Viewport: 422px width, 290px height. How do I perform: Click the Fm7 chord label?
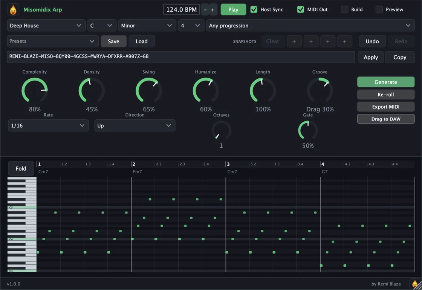pyautogui.click(x=137, y=172)
